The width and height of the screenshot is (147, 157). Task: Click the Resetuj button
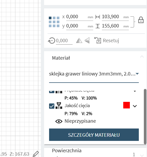pos(111,40)
